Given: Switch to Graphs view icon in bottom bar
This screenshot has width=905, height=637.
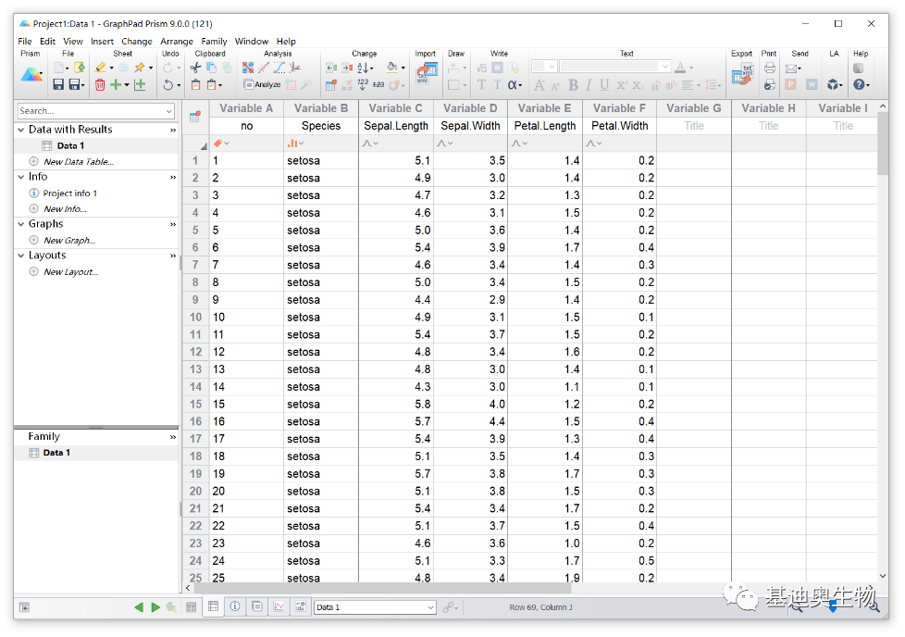Looking at the screenshot, I should (x=279, y=606).
